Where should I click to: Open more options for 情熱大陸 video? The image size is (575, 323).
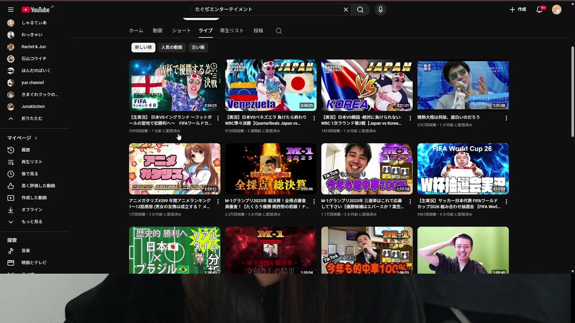coord(506,118)
